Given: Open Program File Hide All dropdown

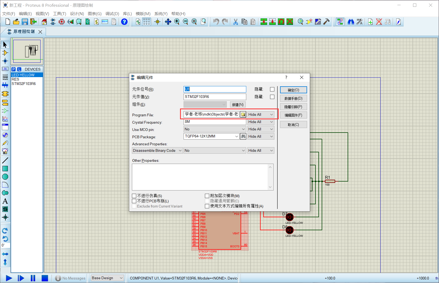Looking at the screenshot, I should [x=261, y=114].
